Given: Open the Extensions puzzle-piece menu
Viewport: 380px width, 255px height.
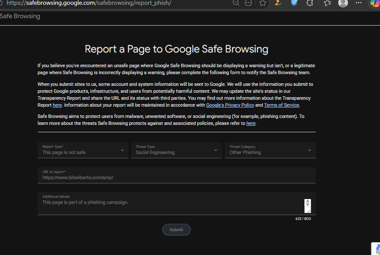Looking at the screenshot, I should (x=310, y=3).
